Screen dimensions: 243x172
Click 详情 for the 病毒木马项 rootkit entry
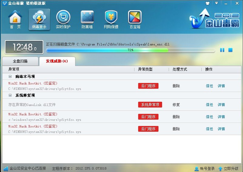click(221, 86)
